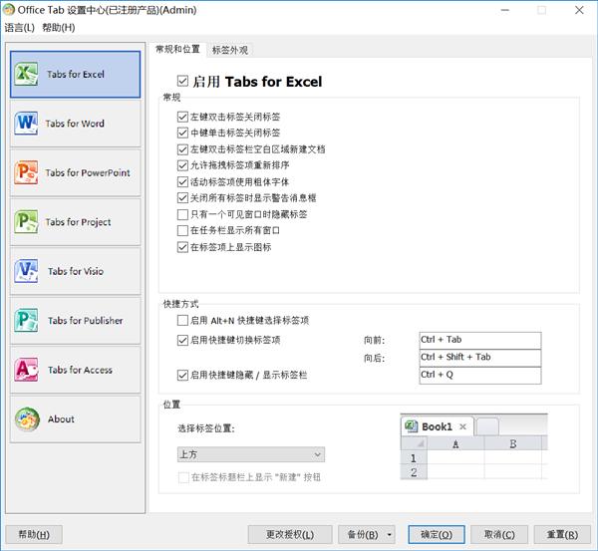Image resolution: width=598 pixels, height=551 pixels.
Task: Confirm with the 确定(O) button
Action: 437,535
